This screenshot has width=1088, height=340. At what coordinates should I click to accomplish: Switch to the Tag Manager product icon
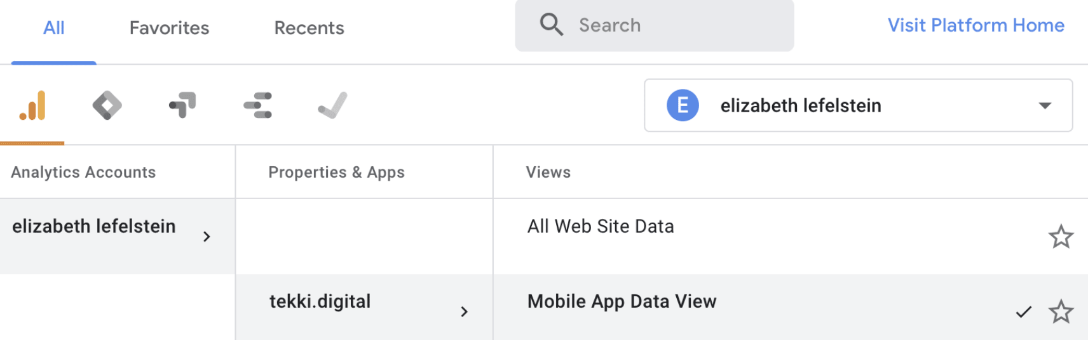pyautogui.click(x=107, y=105)
